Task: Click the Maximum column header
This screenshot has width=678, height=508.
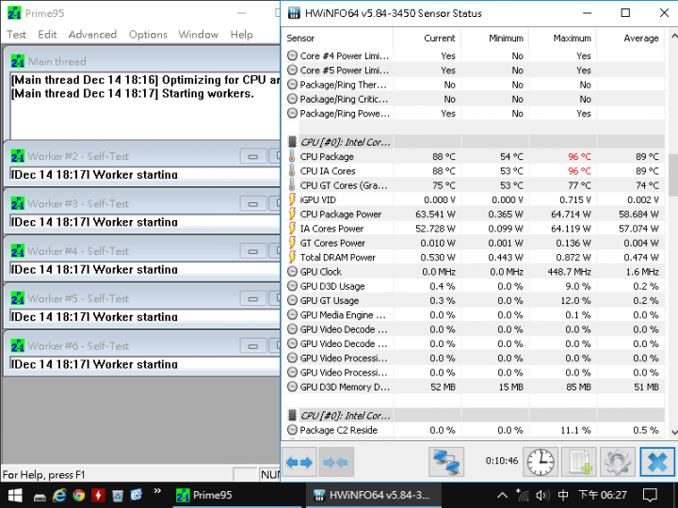Action: (x=562, y=39)
